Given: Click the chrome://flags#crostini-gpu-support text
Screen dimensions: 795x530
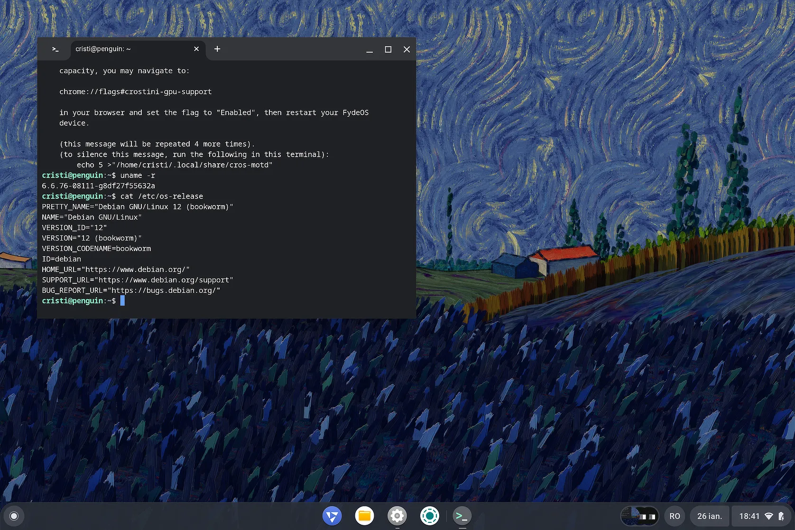Looking at the screenshot, I should click(135, 92).
